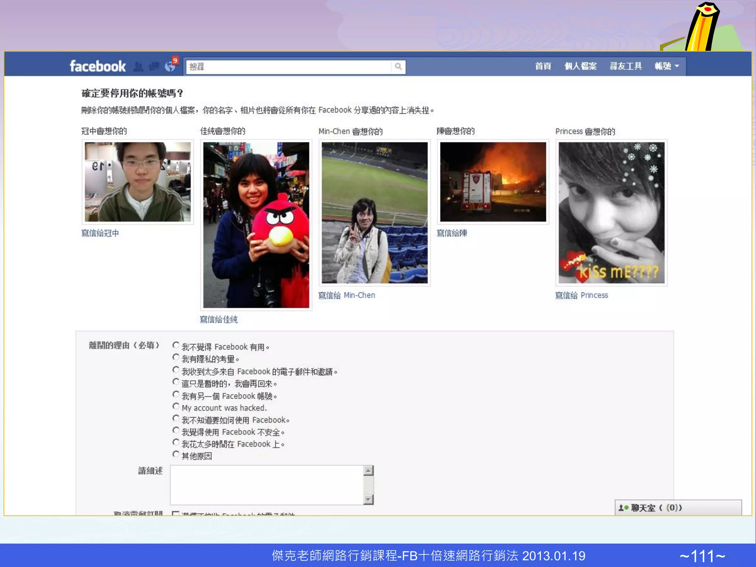This screenshot has height=567, width=756.
Task: Select 我不知道要如何使用 Facebook reason
Action: [176, 418]
